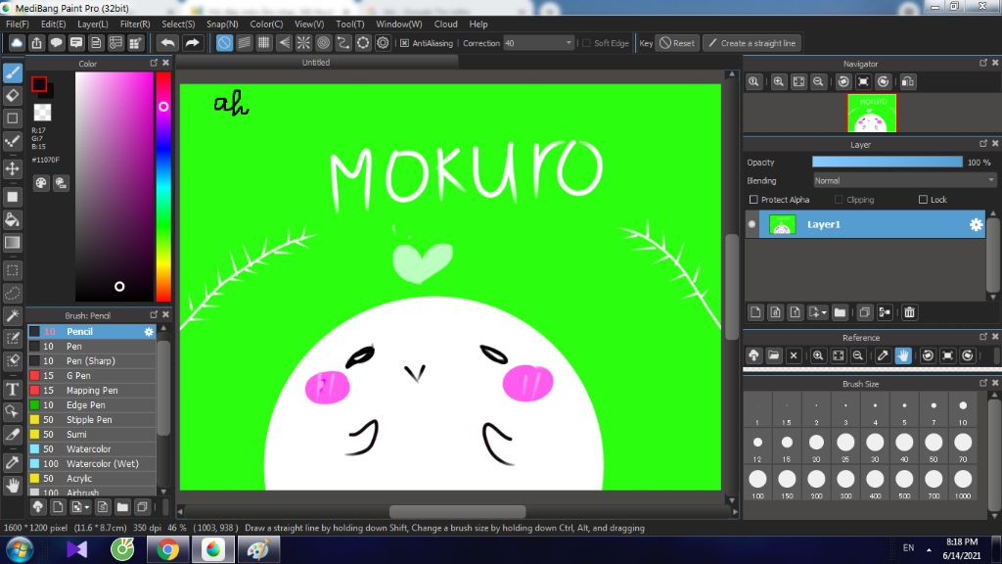This screenshot has width=1002, height=564.
Task: Float the Layer panel
Action: tap(983, 144)
